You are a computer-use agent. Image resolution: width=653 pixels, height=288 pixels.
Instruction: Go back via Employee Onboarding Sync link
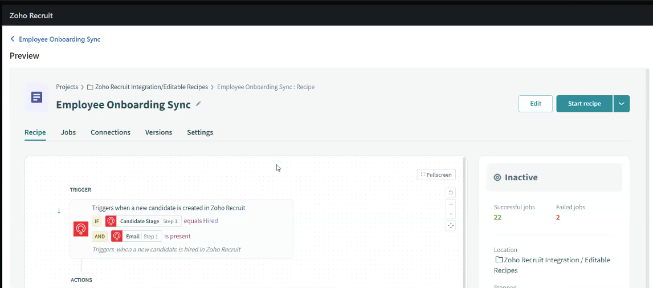point(60,39)
